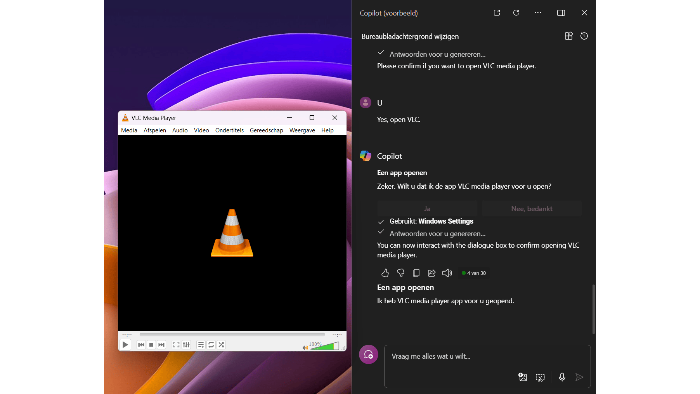Click the Copilot chat scrollbar
This screenshot has height=394, width=700.
point(593,309)
